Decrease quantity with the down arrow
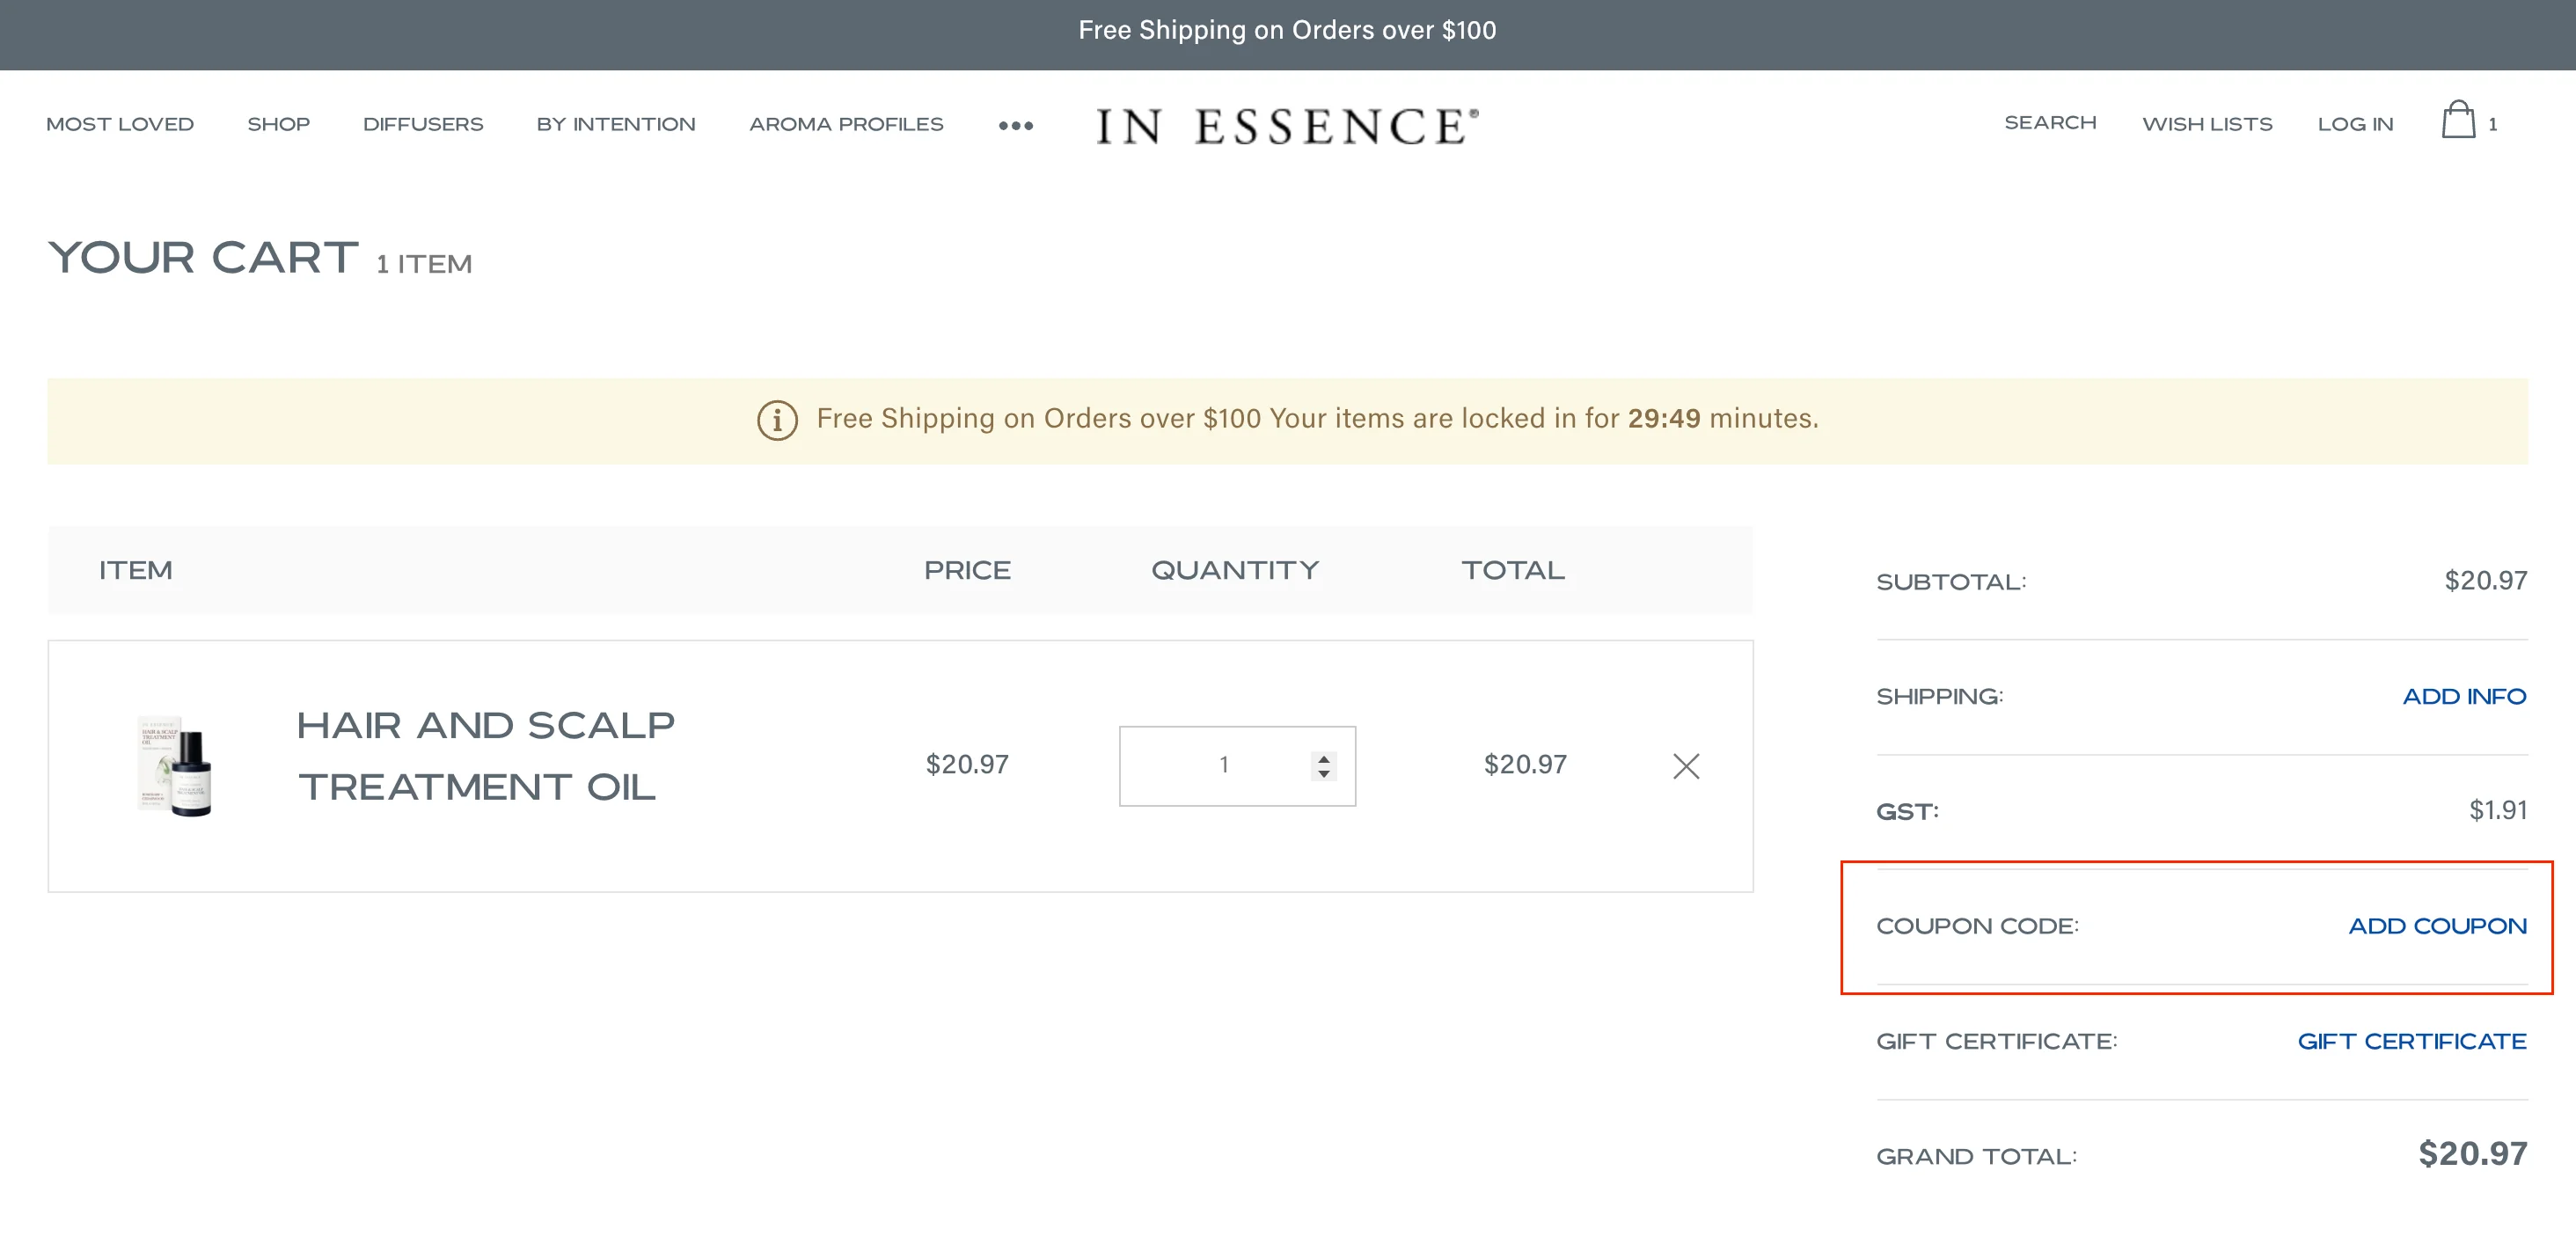The width and height of the screenshot is (2576, 1237). 1323,774
